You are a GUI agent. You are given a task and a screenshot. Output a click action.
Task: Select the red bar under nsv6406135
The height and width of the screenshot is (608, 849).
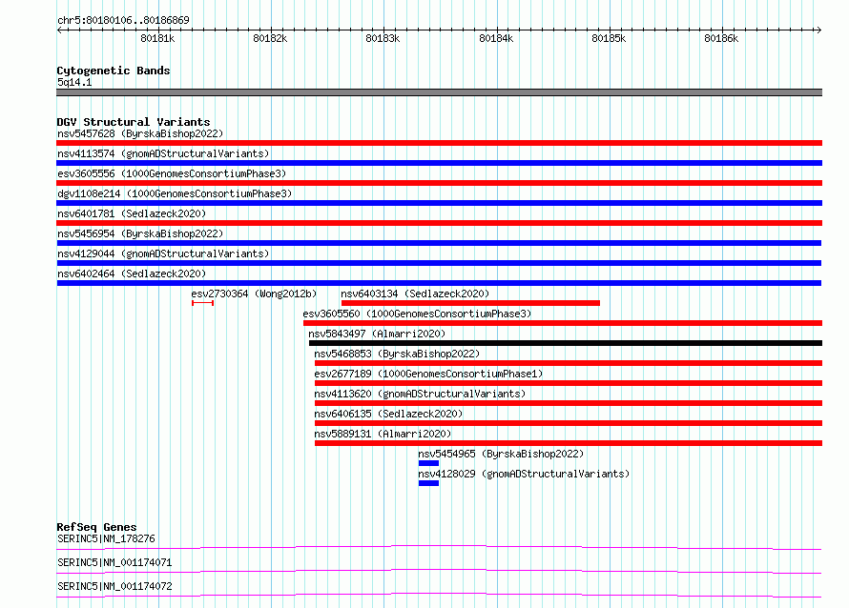(x=569, y=423)
